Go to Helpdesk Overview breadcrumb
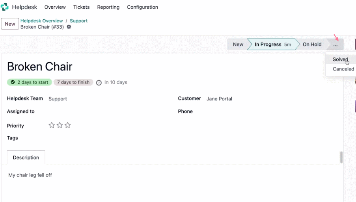Viewport: 356px width, 202px height. point(41,20)
